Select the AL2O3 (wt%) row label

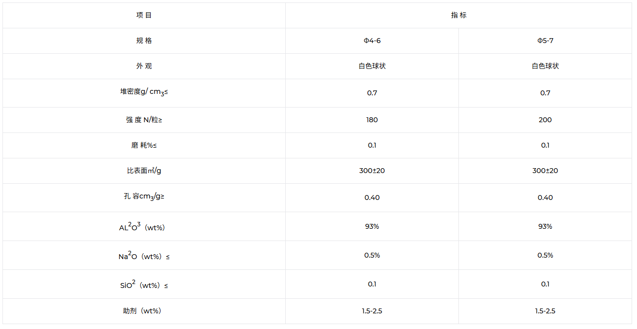[x=144, y=227]
